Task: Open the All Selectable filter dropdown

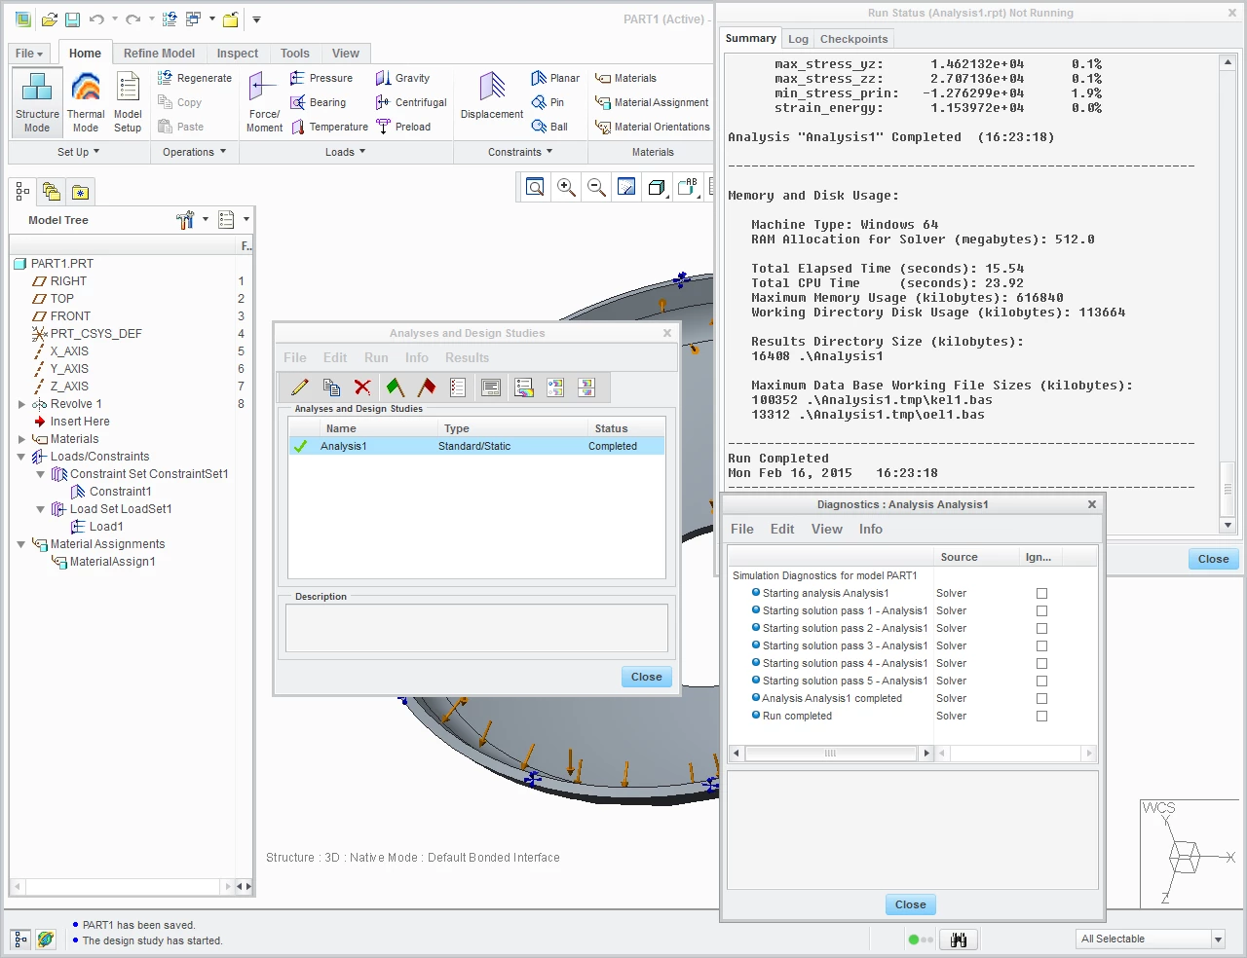Action: (1218, 940)
